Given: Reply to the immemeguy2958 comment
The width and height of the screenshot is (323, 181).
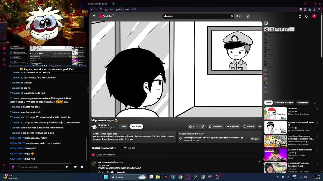Looking at the screenshot, I should (x=121, y=172).
